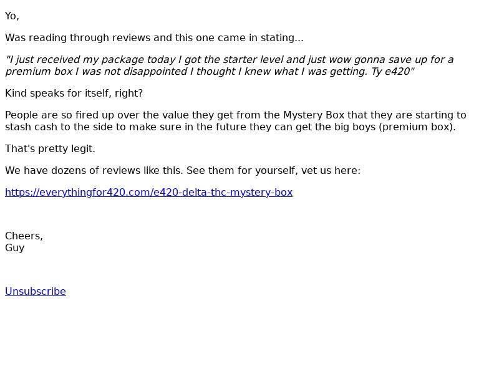This screenshot has height=374, width=499.
Task: Click the signature name "Guy"
Action: [15, 247]
